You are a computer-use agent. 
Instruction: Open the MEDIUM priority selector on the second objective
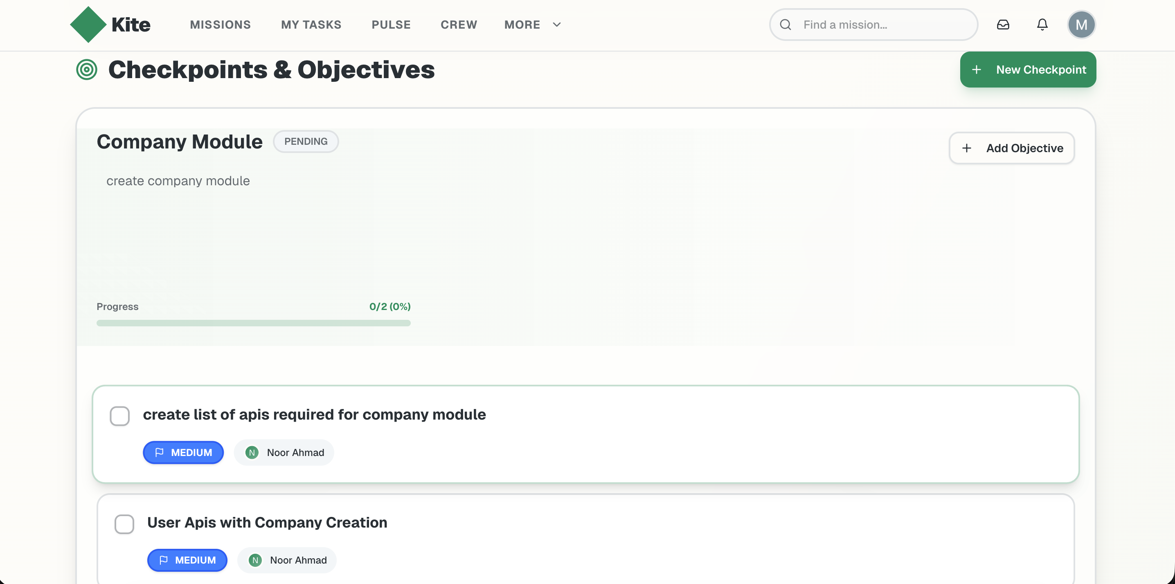click(187, 560)
